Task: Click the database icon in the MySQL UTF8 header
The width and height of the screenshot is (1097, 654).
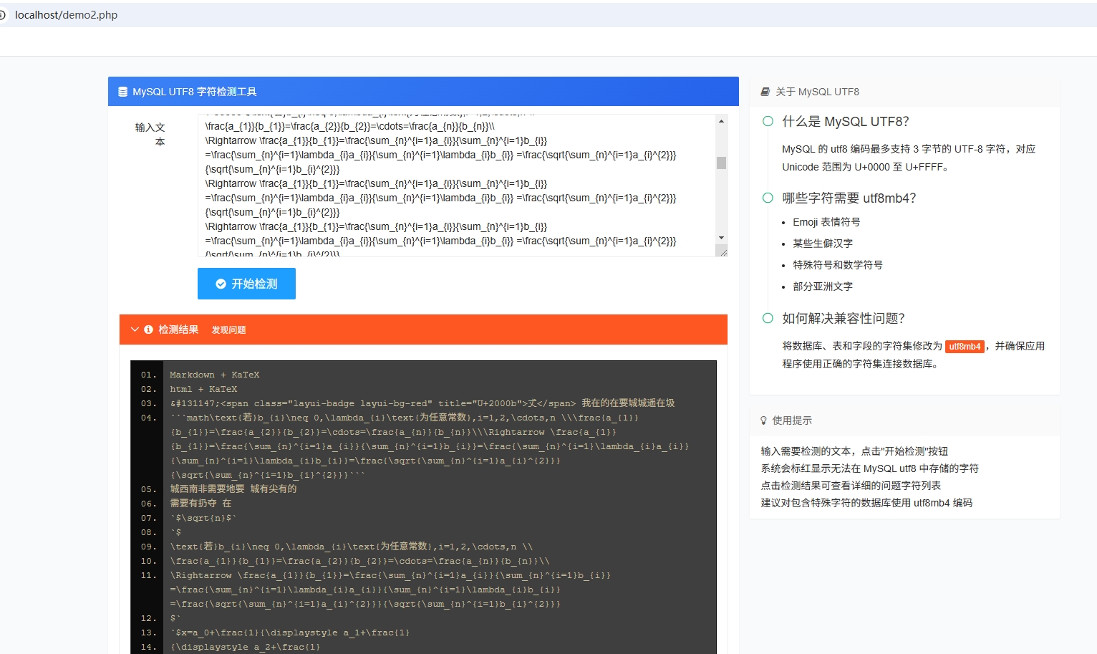Action: 122,92
